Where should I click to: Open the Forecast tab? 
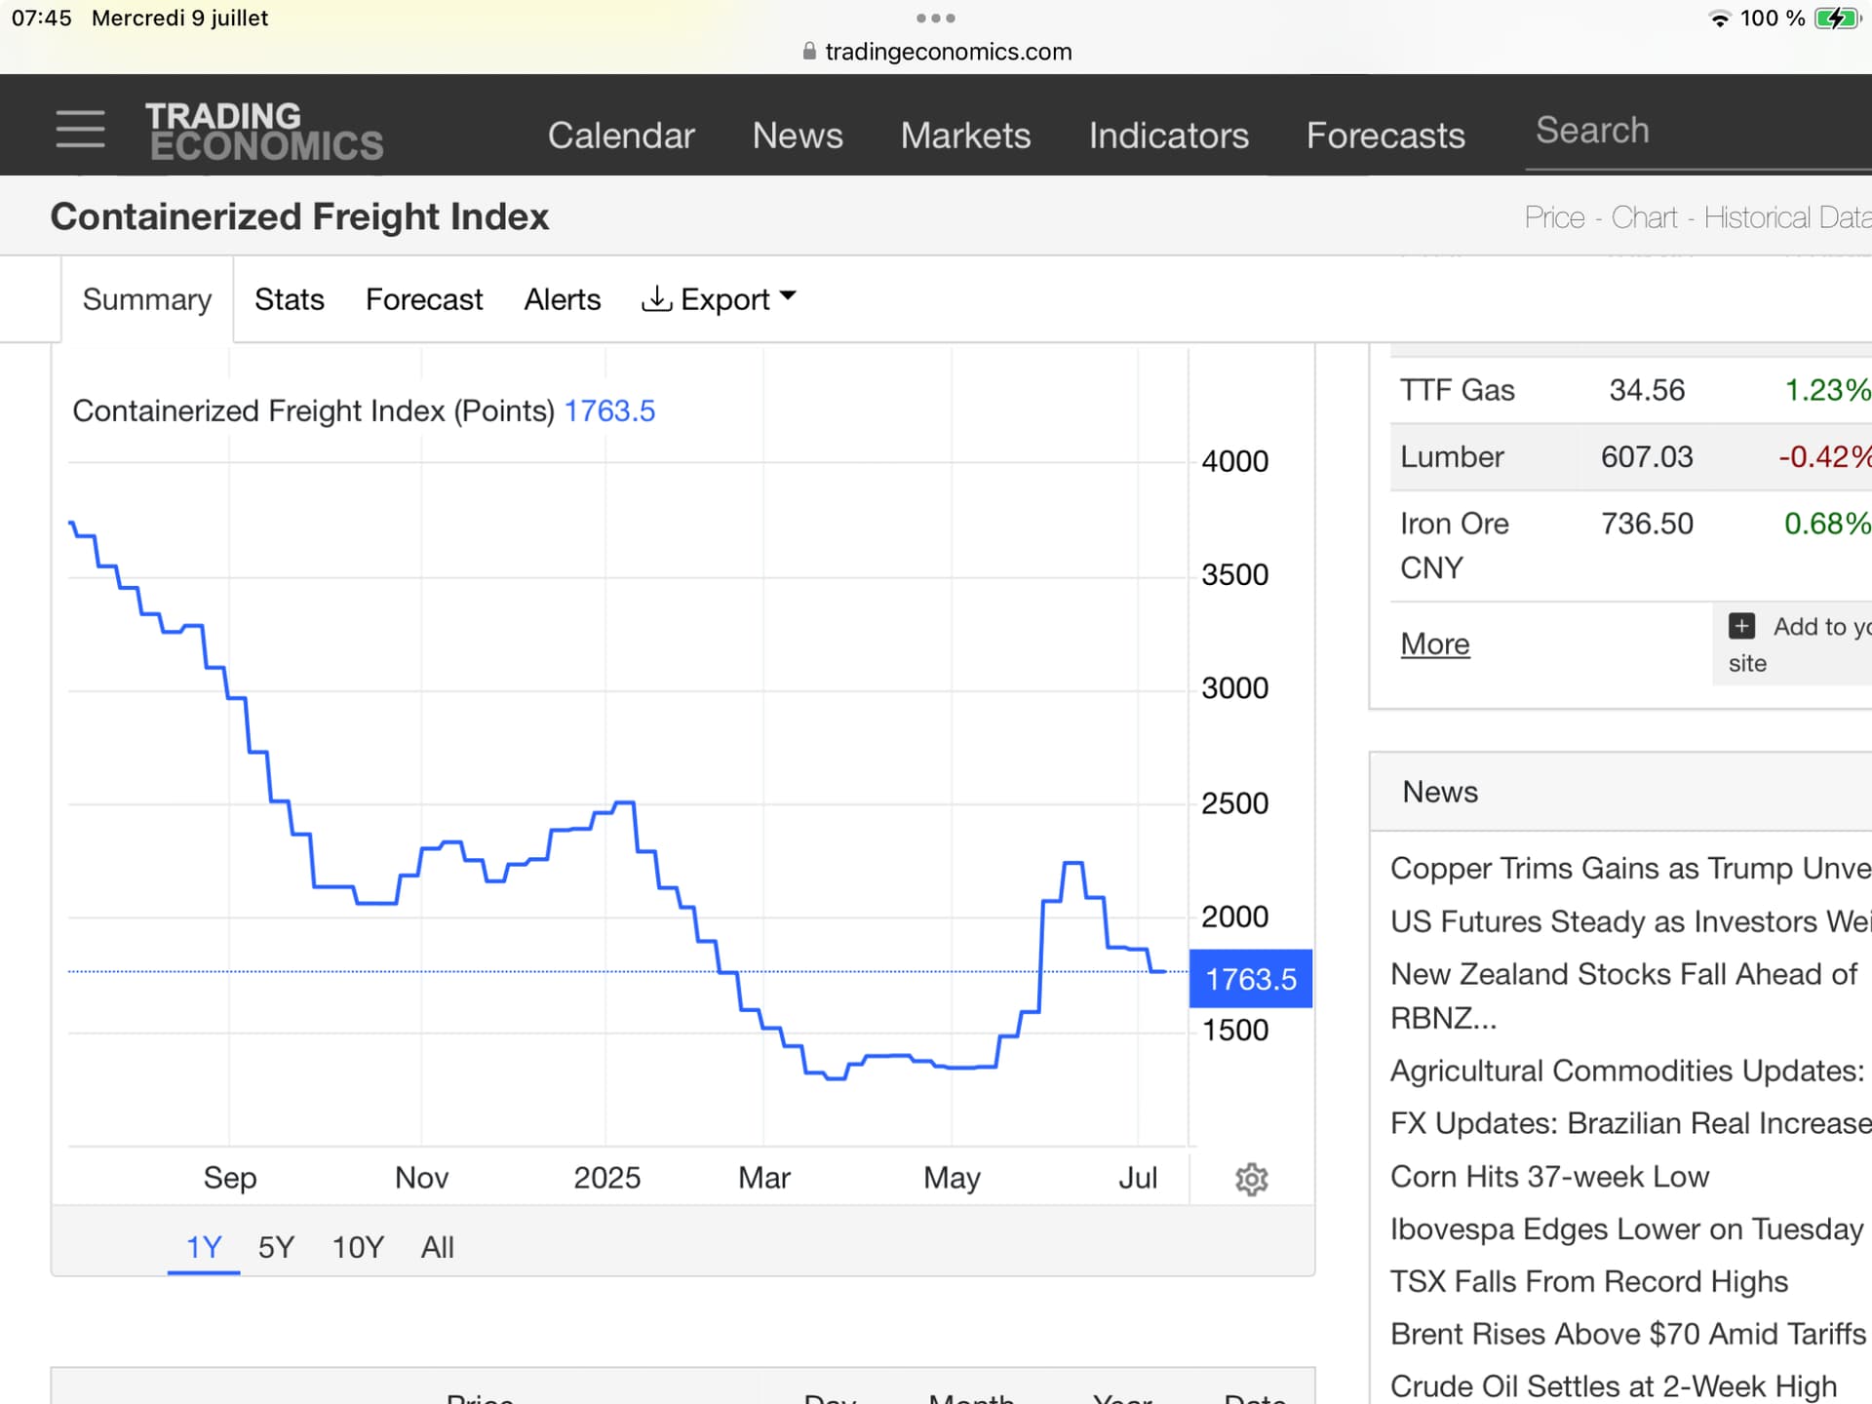coord(423,299)
